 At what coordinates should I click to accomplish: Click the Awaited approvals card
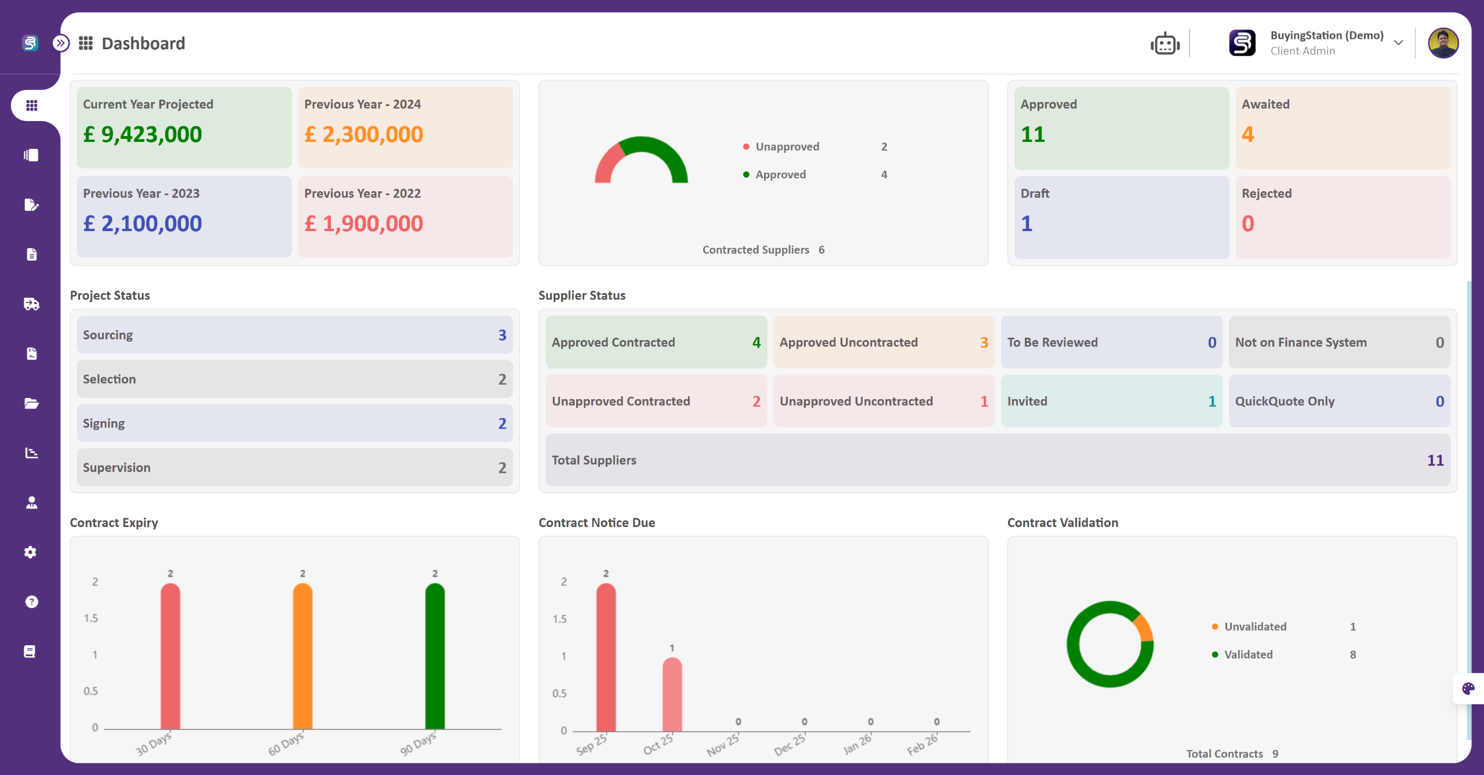coord(1342,127)
